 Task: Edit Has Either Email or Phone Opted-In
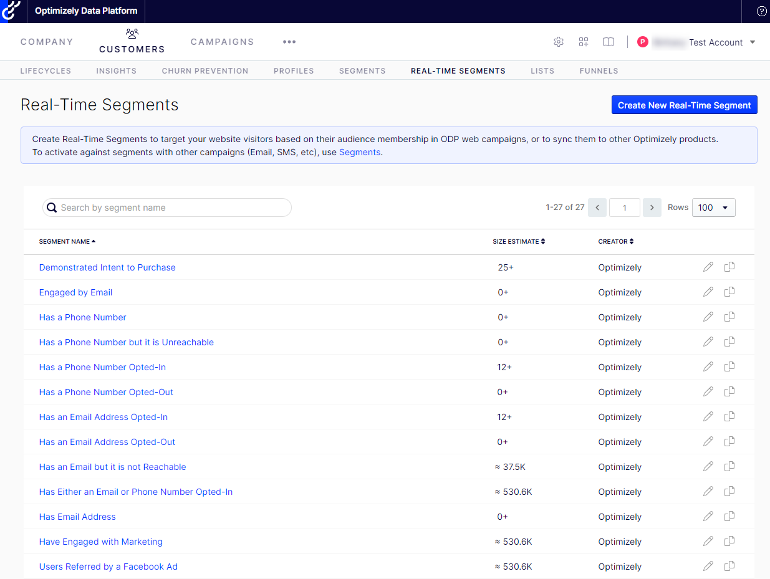(x=708, y=492)
